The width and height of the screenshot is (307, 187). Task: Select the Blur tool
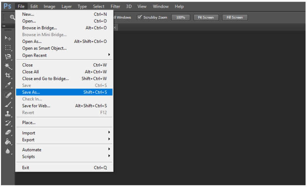8,151
